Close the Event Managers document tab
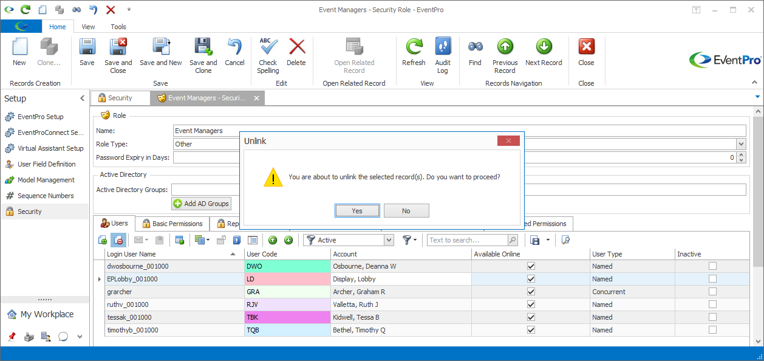The width and height of the screenshot is (764, 361). pos(256,98)
